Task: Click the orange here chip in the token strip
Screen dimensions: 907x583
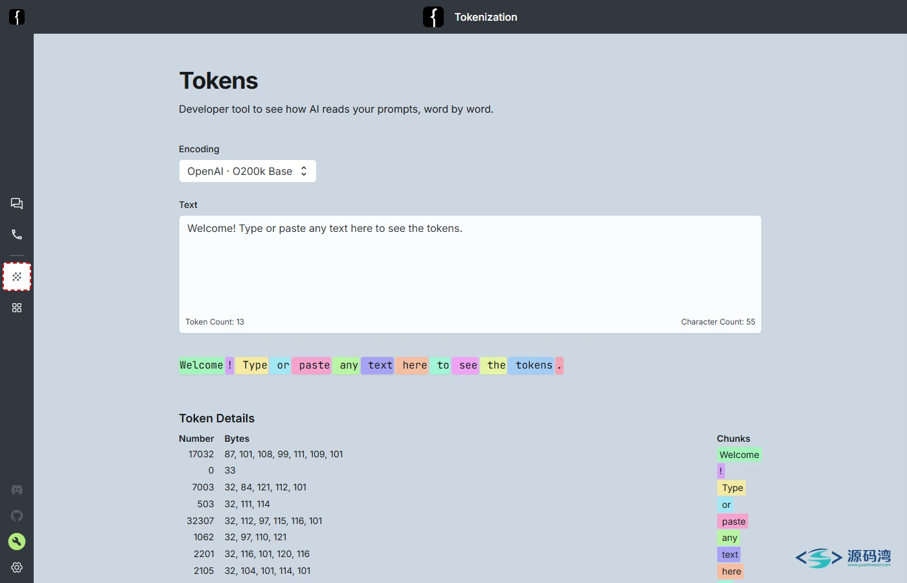Action: (411, 365)
